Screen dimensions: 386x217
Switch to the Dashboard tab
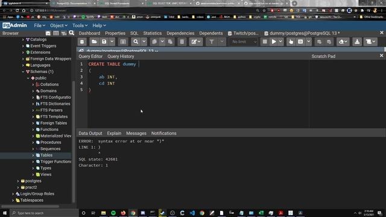point(89,33)
